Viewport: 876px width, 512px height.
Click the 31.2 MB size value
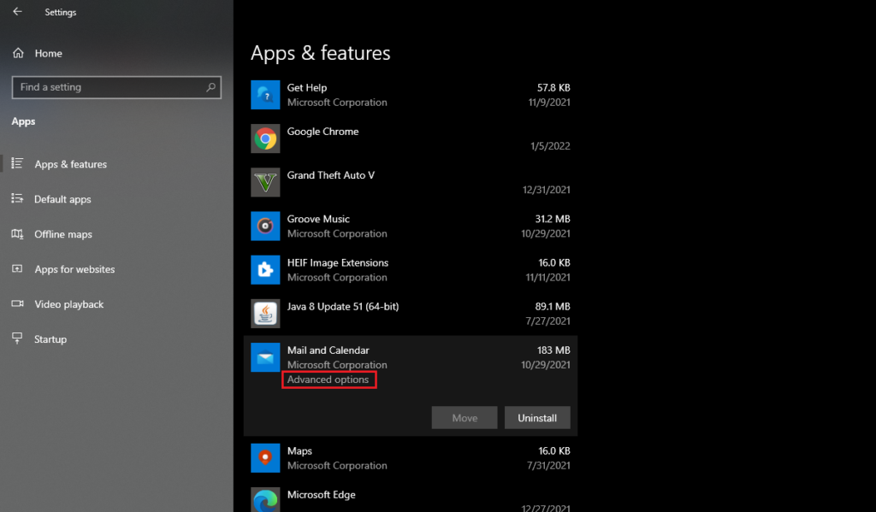click(x=553, y=219)
